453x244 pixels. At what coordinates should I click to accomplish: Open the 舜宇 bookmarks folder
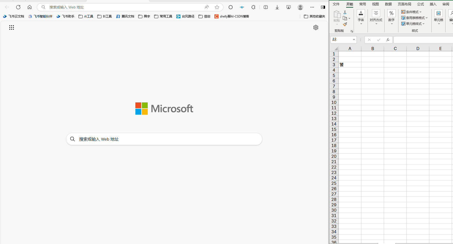point(144,16)
